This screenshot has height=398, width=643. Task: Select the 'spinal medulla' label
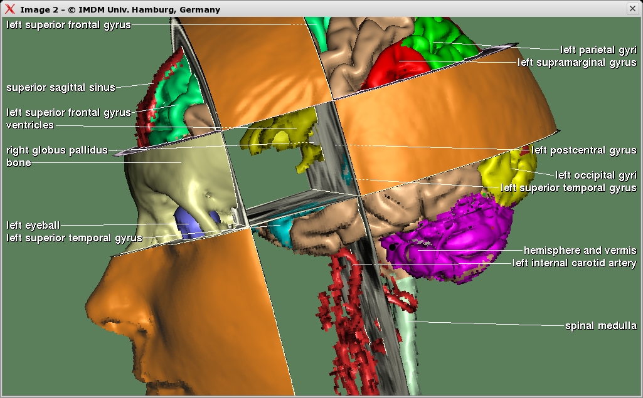tap(601, 326)
